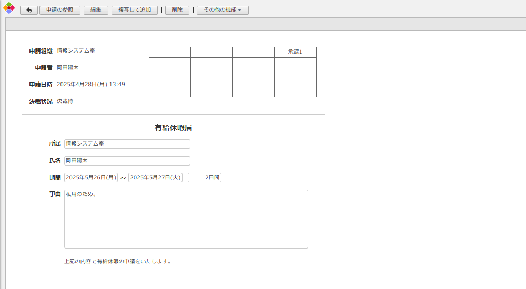Click the empty stamp cell under 承認1
Viewport: 526px width, 289px height.
(x=295, y=77)
